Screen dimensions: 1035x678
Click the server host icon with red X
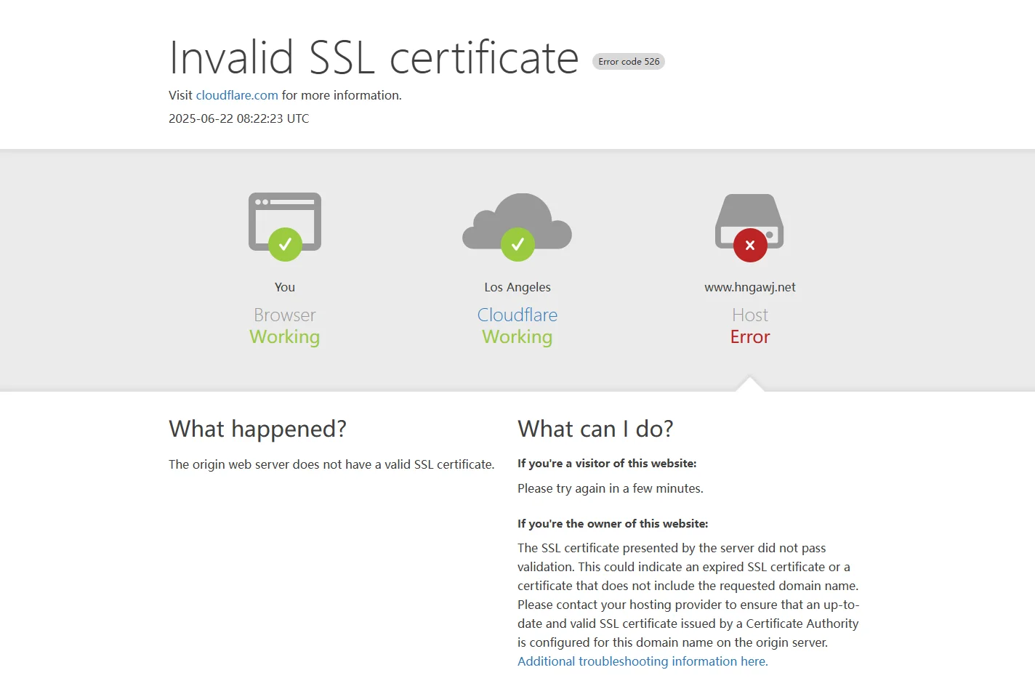click(750, 227)
